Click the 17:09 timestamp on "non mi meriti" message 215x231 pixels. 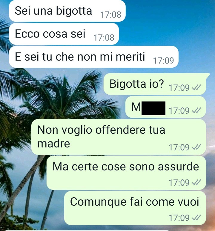164,61
